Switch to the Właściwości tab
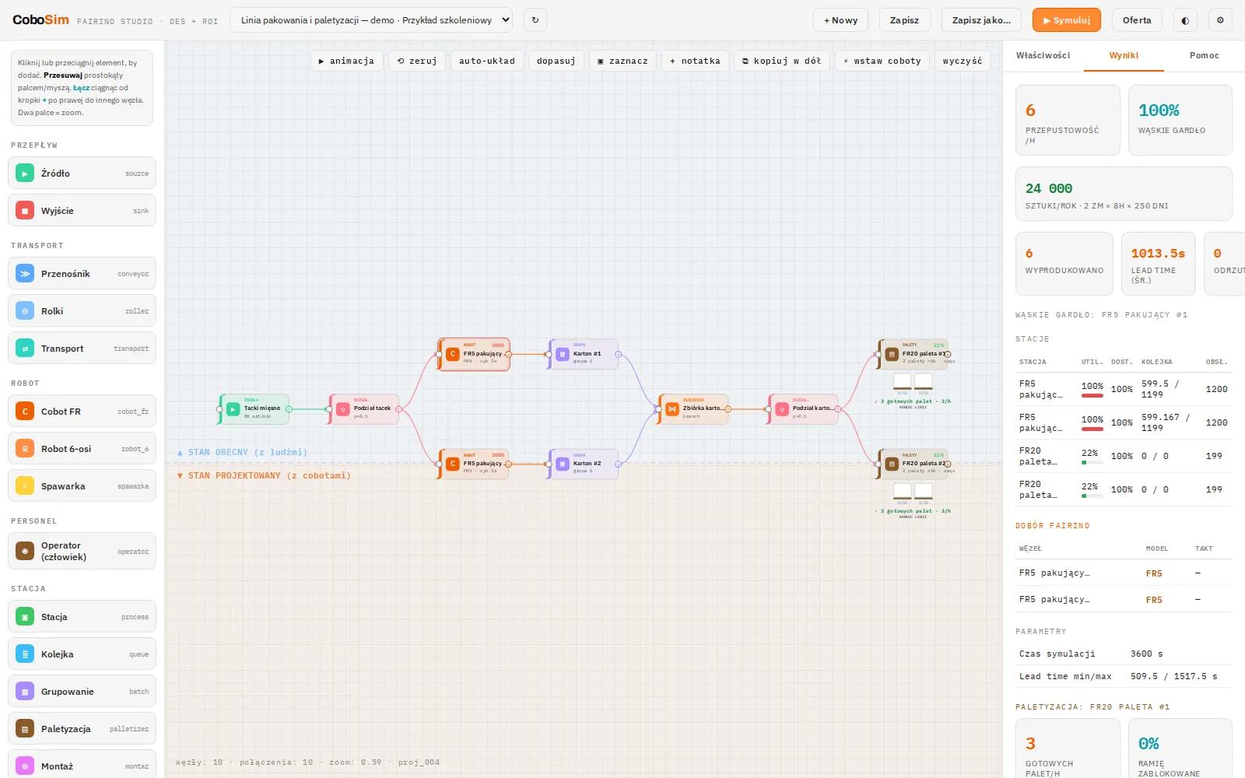The height and width of the screenshot is (778, 1245). coord(1043,55)
